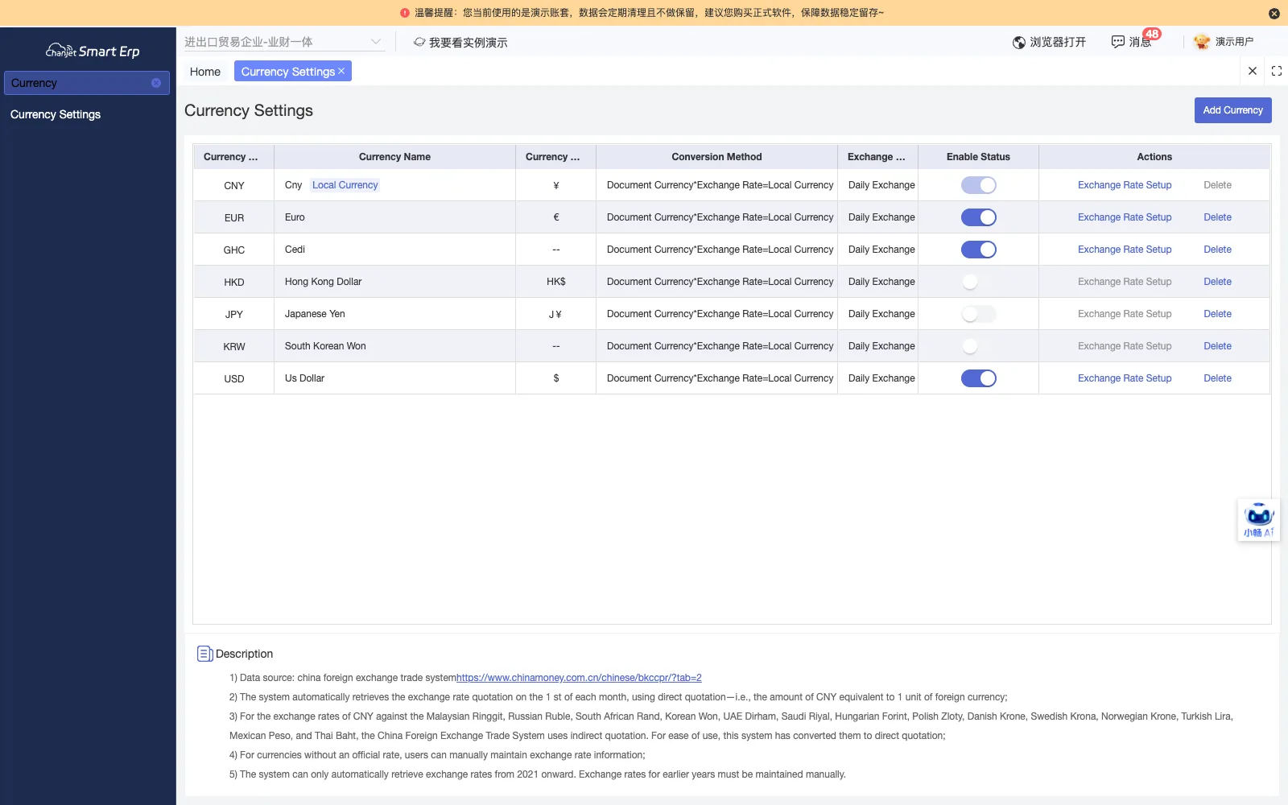Click the browser open globe icon
Viewport: 1288px width, 805px height.
tap(1019, 42)
